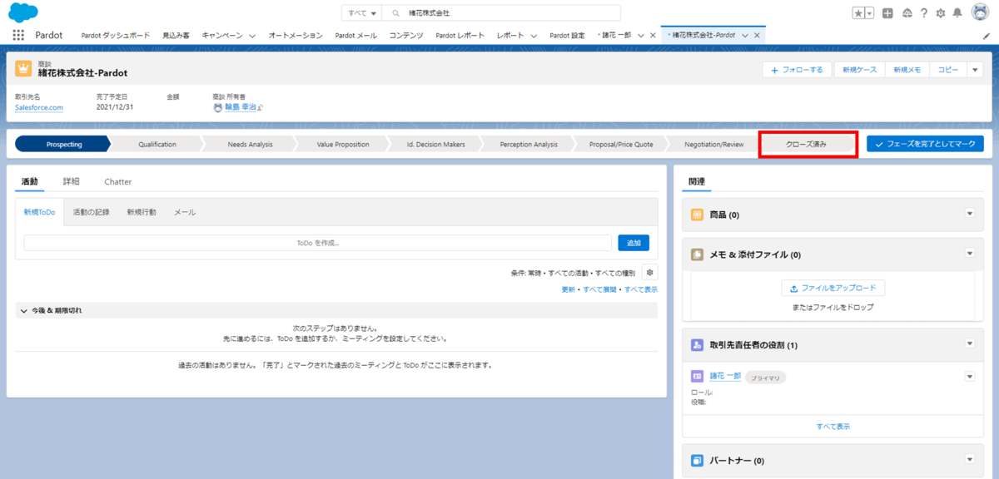
Task: Switch to the 緒花 一郎 workspace tab
Action: pos(615,36)
